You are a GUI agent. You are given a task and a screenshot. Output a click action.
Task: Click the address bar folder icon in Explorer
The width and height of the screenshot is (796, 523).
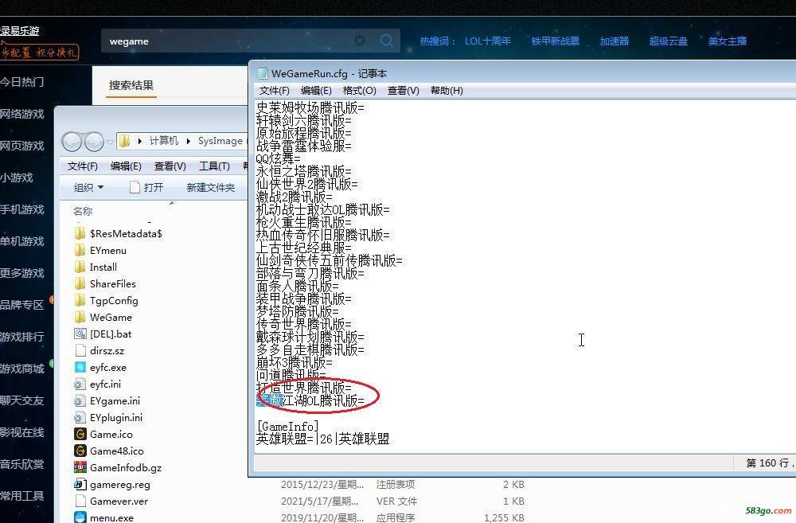point(124,141)
